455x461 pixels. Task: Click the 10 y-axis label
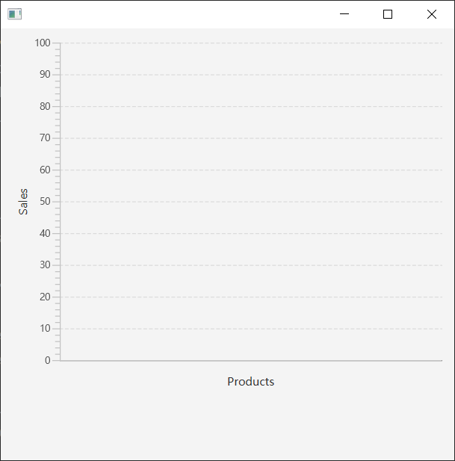tap(44, 328)
